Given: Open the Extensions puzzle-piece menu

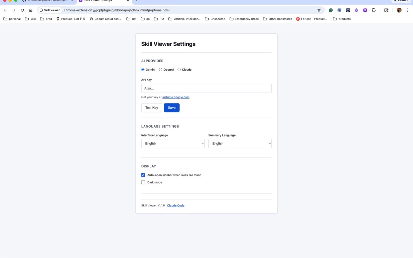Looking at the screenshot, I should [x=374, y=10].
